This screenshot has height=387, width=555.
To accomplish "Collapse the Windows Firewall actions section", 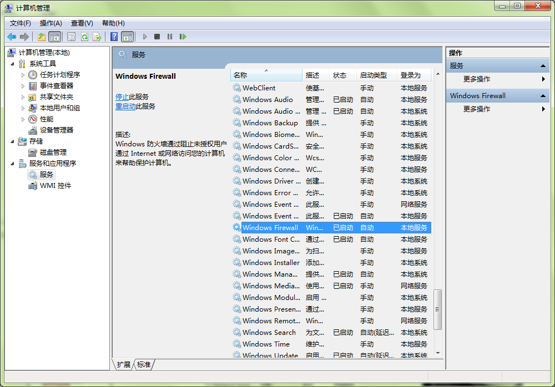I will point(543,96).
